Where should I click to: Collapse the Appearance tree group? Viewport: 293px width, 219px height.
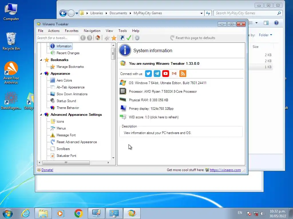[41, 74]
